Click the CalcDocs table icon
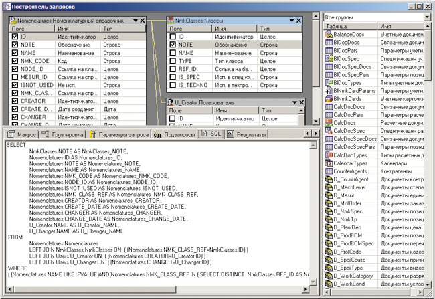The image size is (435, 299). (329, 123)
